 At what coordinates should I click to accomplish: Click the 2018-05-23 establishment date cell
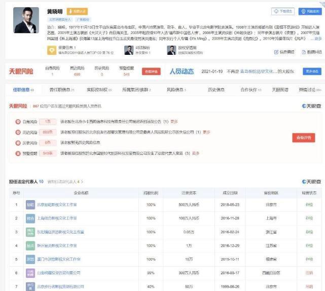pyautogui.click(x=230, y=205)
